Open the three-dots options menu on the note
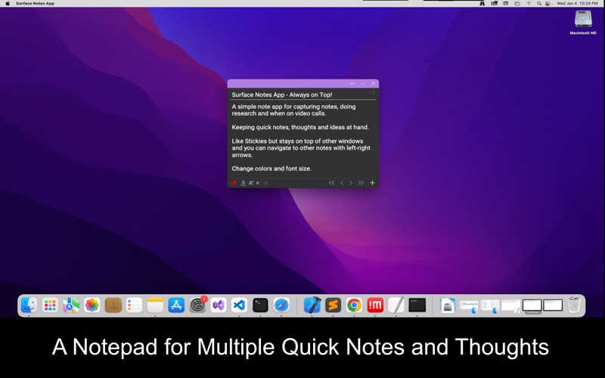The height and width of the screenshot is (378, 605). tap(352, 83)
